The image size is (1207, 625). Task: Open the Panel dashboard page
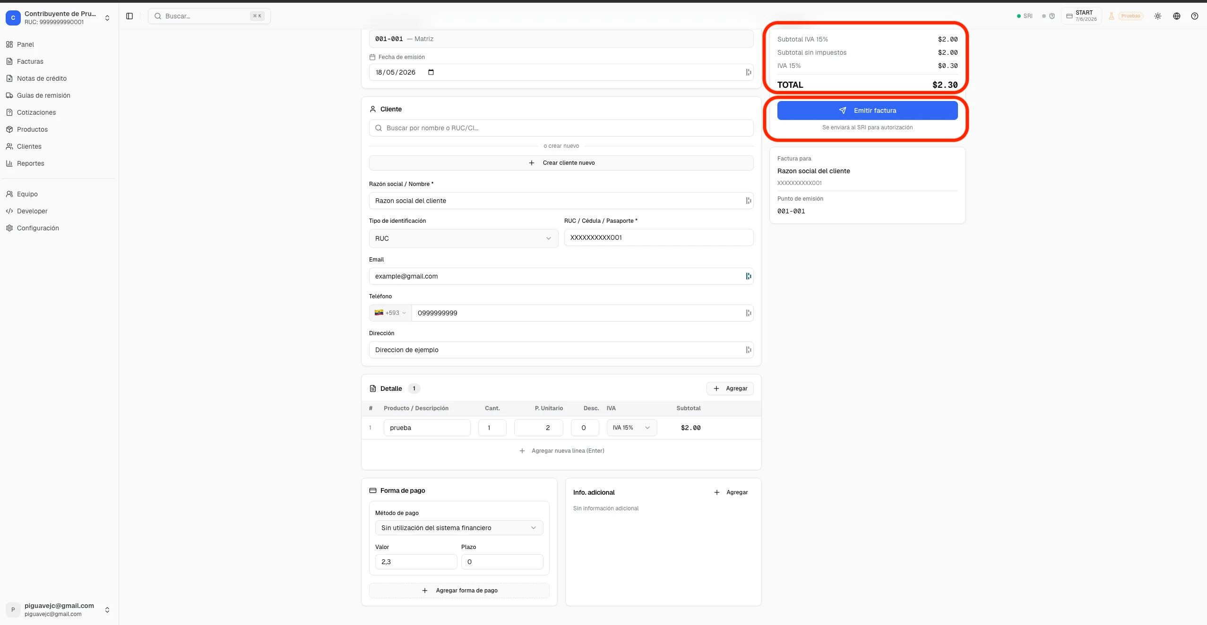coord(59,44)
